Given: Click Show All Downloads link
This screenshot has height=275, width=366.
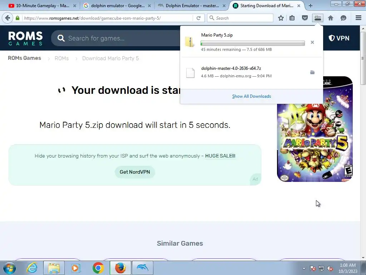Looking at the screenshot, I should pos(251,96).
